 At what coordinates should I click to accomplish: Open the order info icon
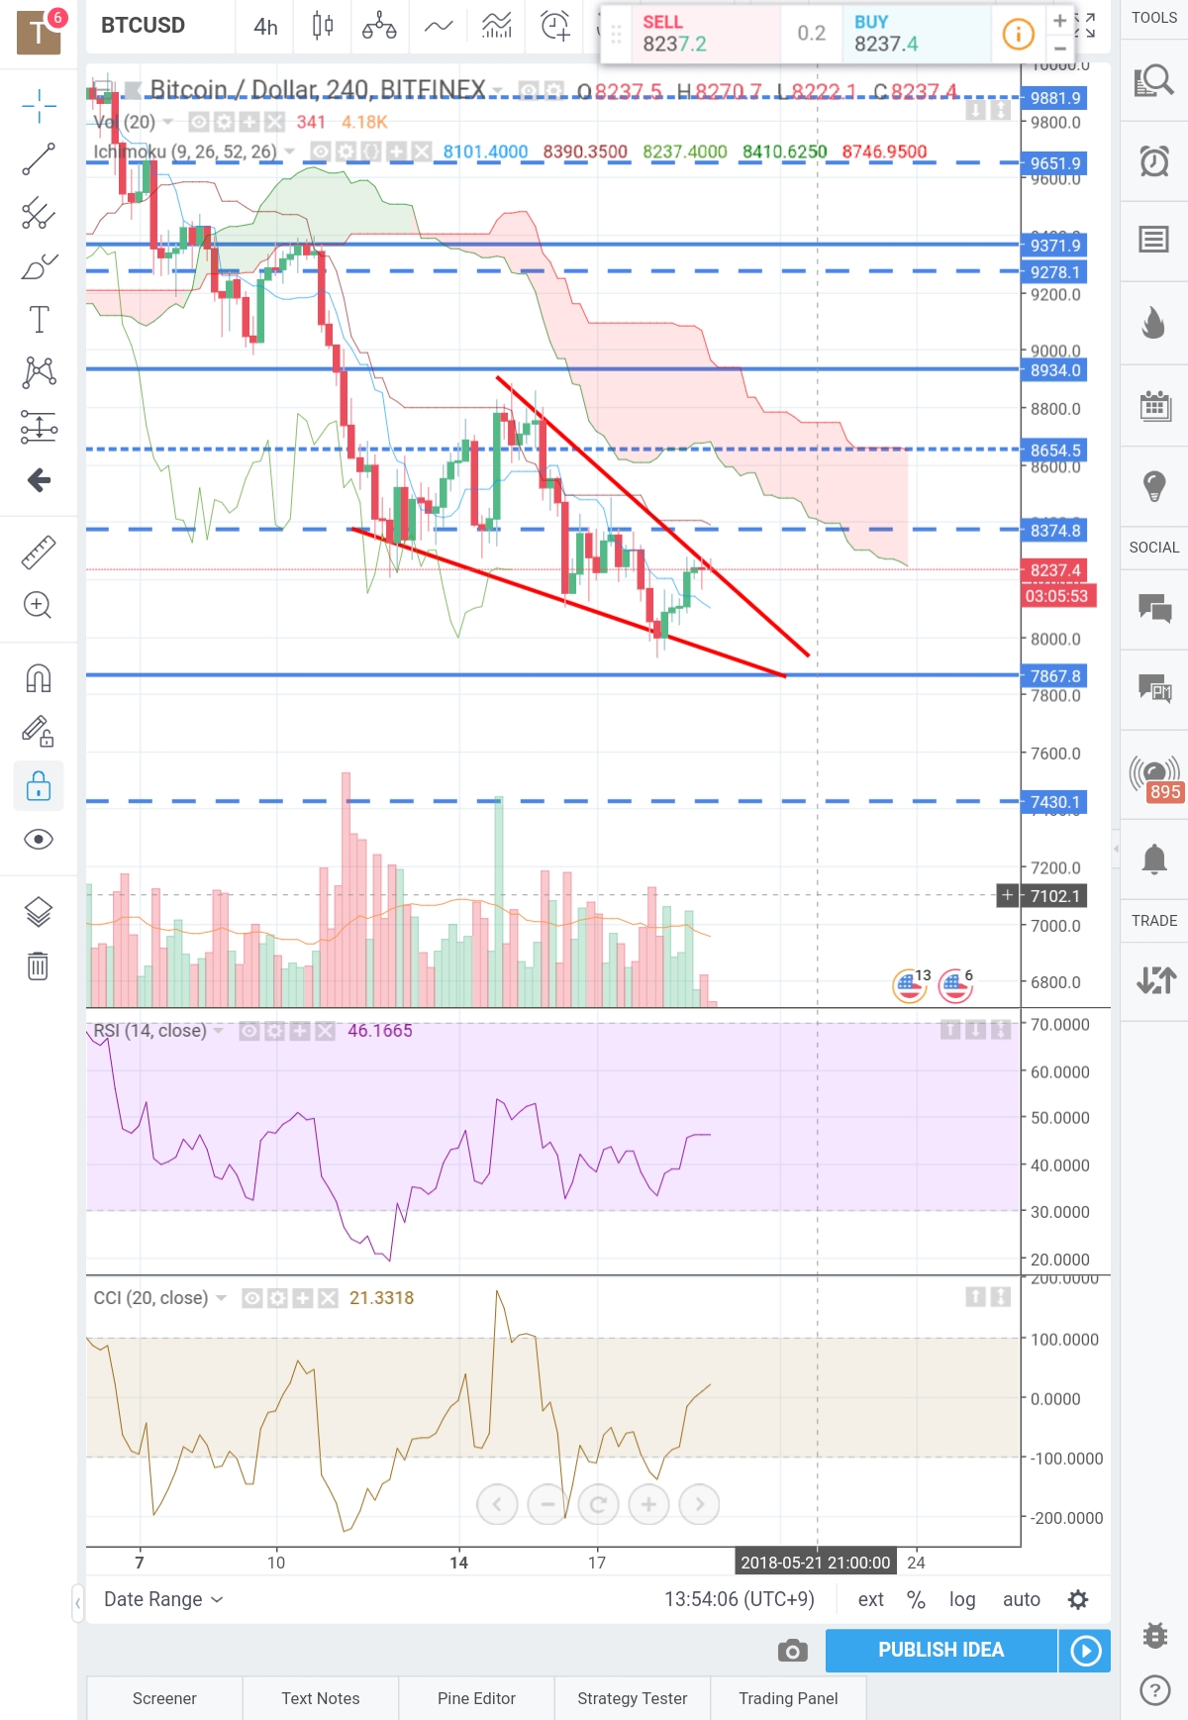tap(1018, 35)
